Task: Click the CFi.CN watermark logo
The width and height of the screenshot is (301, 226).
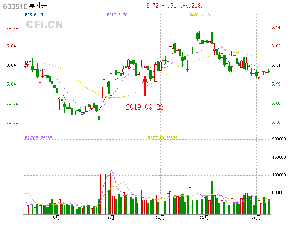Action: 44,24
